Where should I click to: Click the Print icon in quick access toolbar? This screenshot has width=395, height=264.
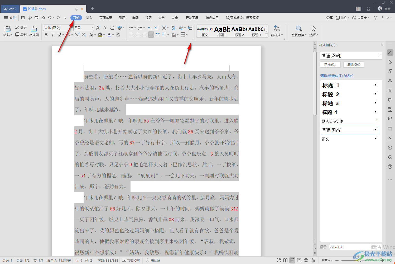tap(36, 18)
